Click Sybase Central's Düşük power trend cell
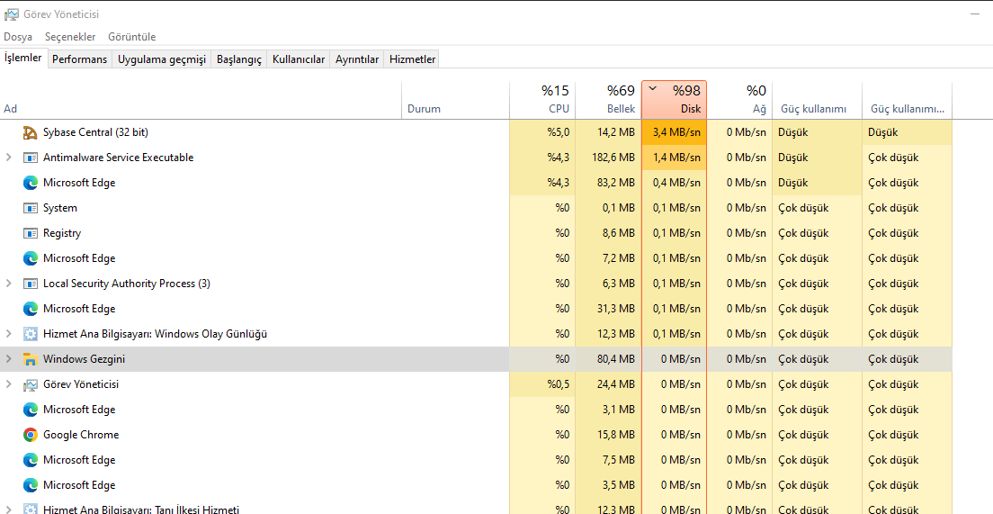993x514 pixels. (x=908, y=132)
